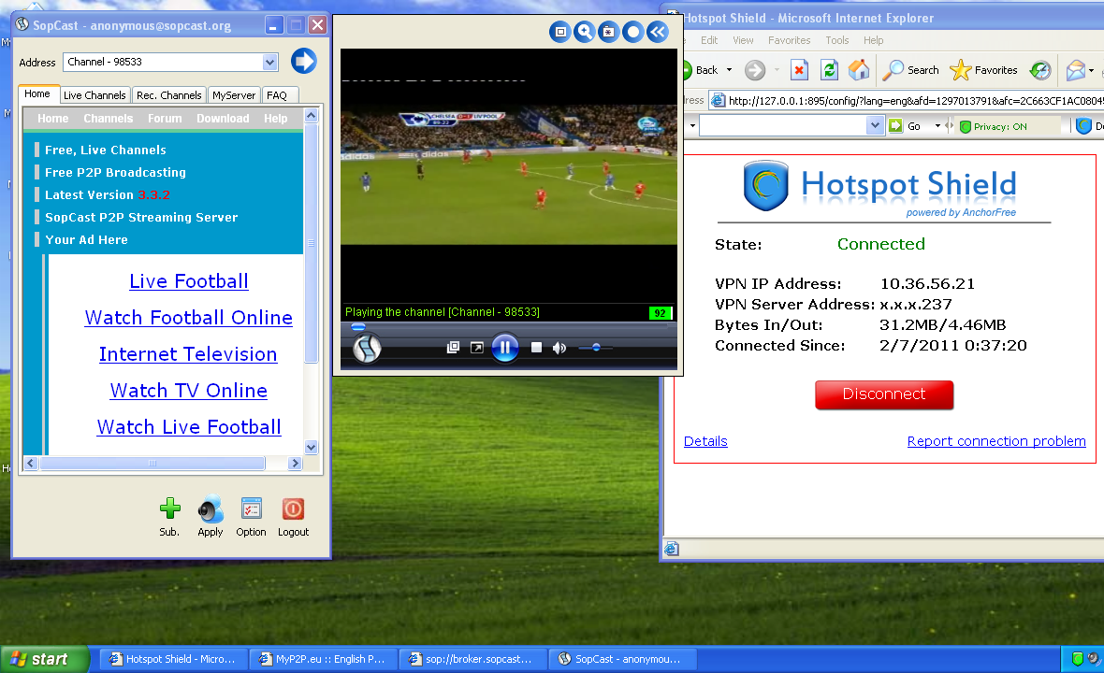Viewport: 1104px width, 673px height.
Task: Pause the playing channel
Action: [505, 348]
